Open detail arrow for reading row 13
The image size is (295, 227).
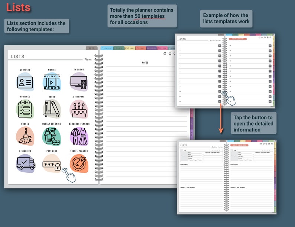coord(270,46)
